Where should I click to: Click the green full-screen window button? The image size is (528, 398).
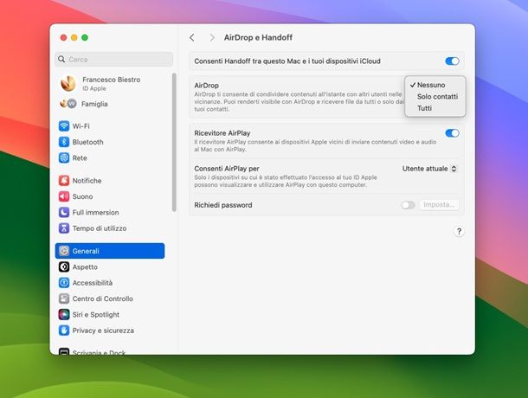[85, 37]
